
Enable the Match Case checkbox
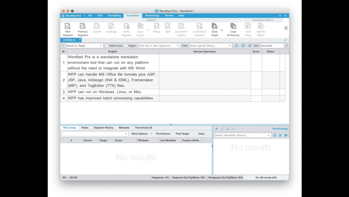pos(107,46)
